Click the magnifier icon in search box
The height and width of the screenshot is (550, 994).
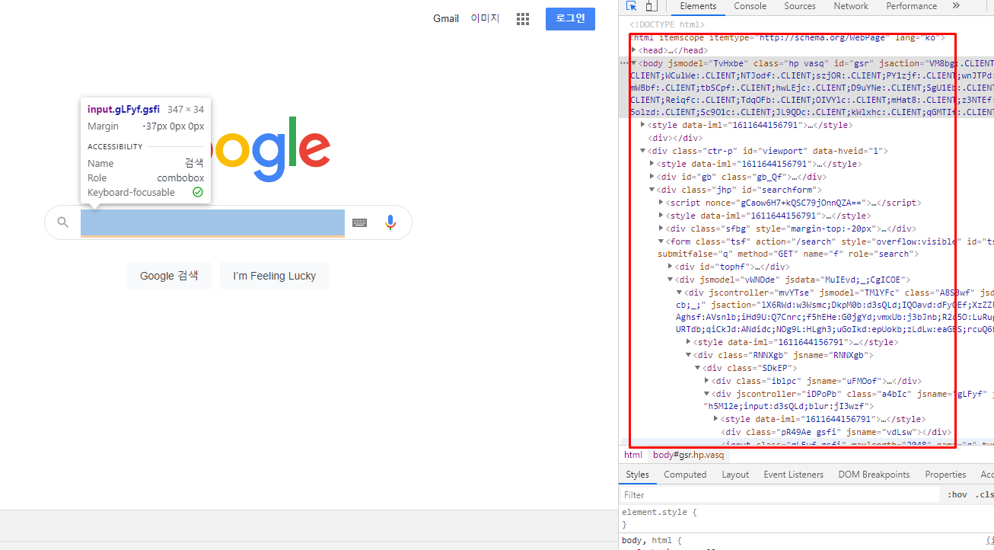(x=63, y=222)
